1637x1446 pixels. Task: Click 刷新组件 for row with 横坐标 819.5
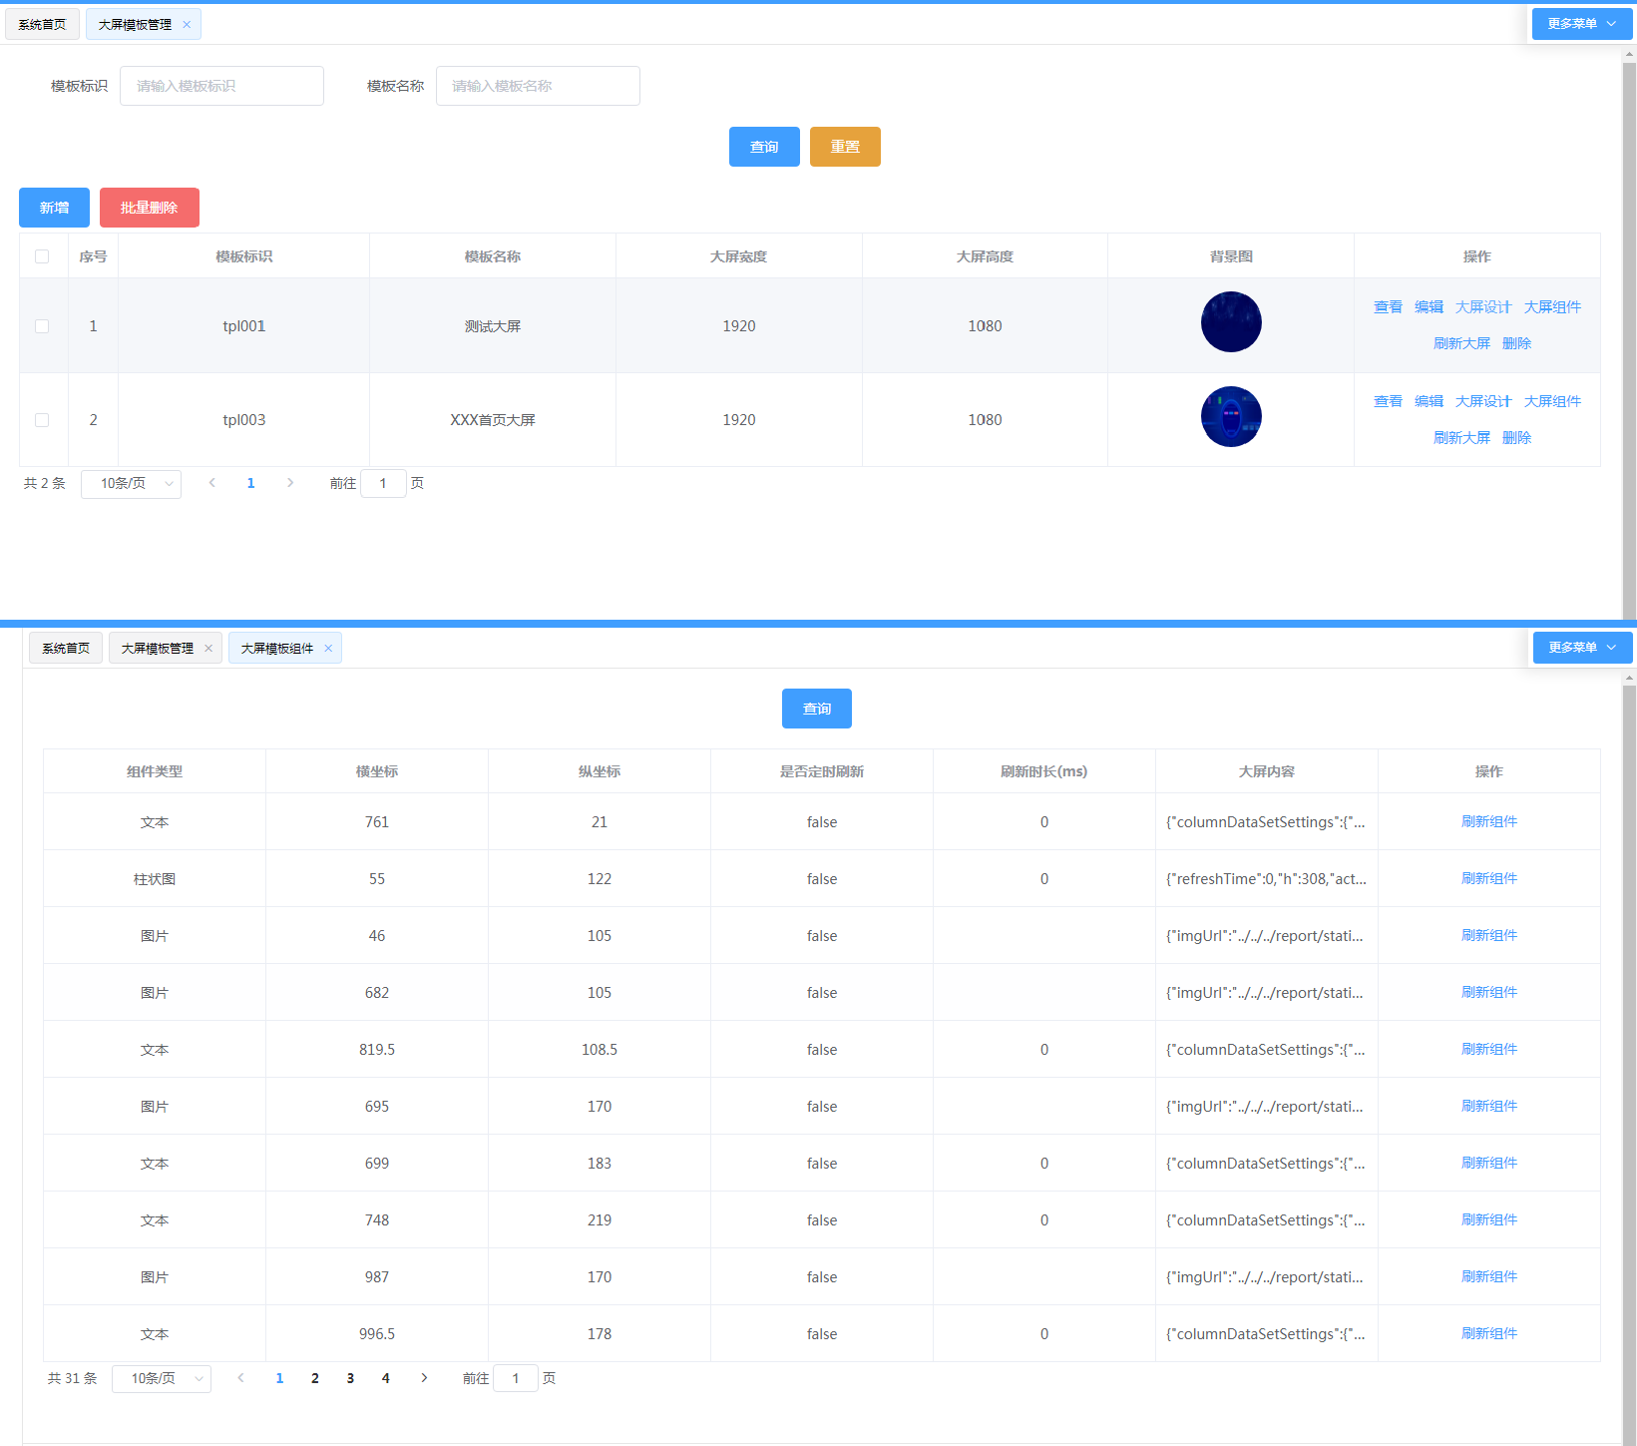(x=1489, y=1049)
